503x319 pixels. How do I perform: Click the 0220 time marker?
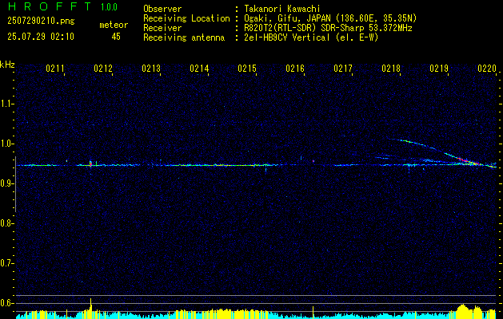click(x=487, y=68)
